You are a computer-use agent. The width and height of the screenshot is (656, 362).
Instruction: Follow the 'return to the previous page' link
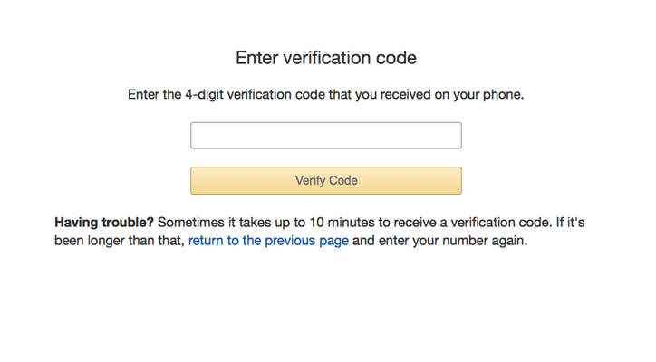pyautogui.click(x=268, y=241)
